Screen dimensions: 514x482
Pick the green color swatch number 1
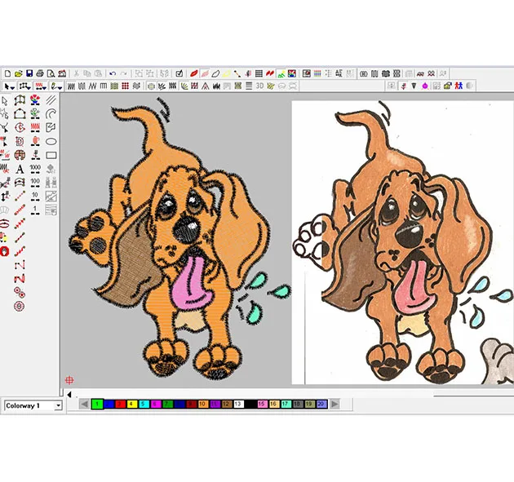coord(97,404)
